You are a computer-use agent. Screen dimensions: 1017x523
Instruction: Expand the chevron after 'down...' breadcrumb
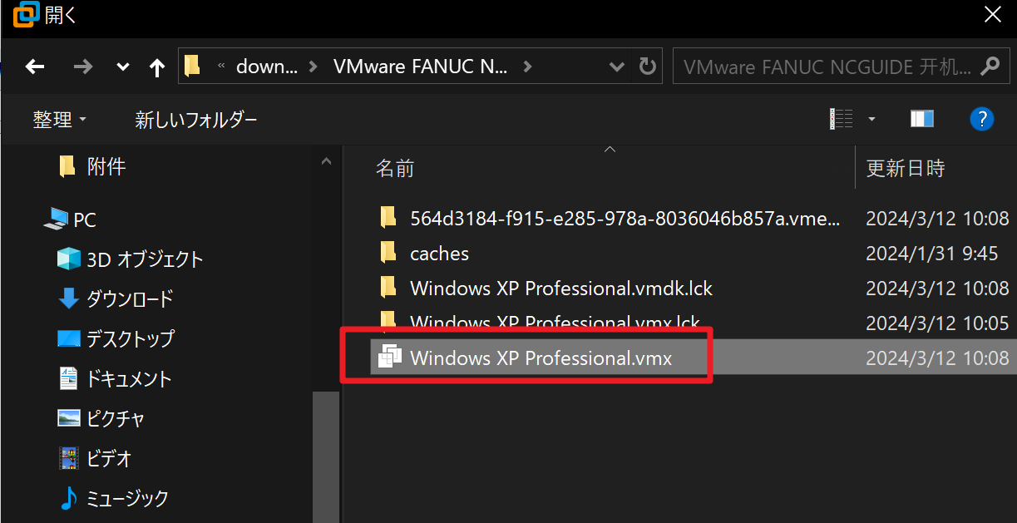(x=313, y=67)
